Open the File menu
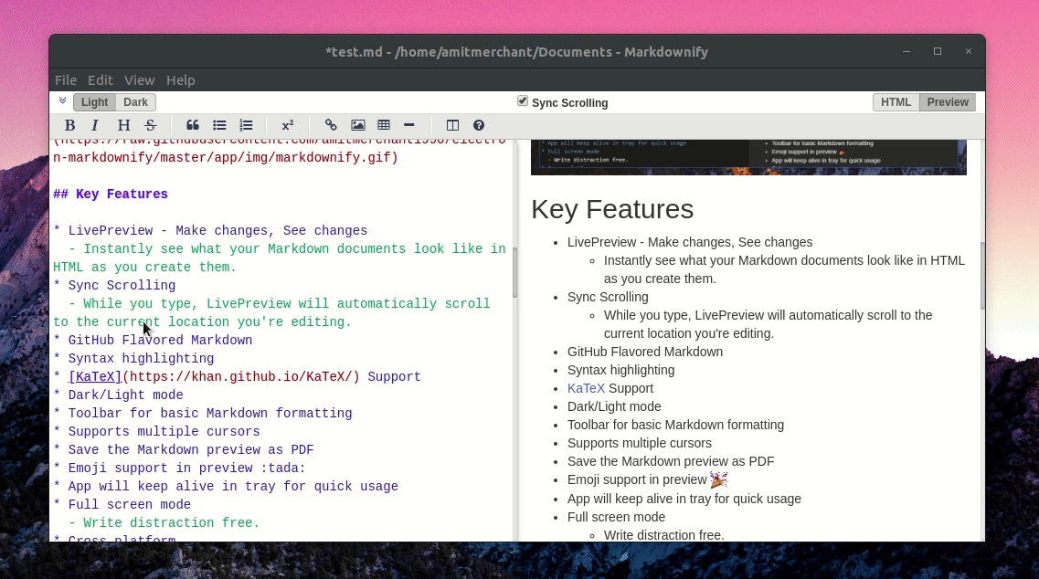Screen dimensions: 1039x579 click(x=66, y=80)
